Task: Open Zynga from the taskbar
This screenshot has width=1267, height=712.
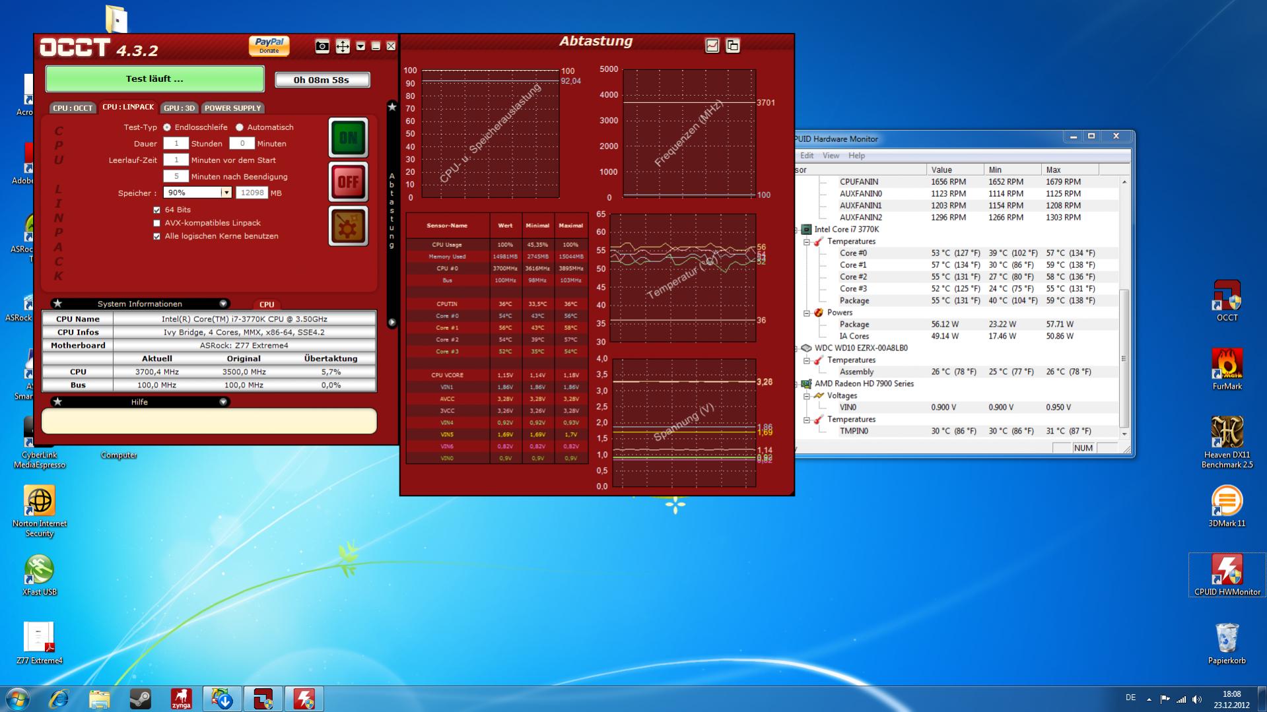Action: click(x=181, y=699)
